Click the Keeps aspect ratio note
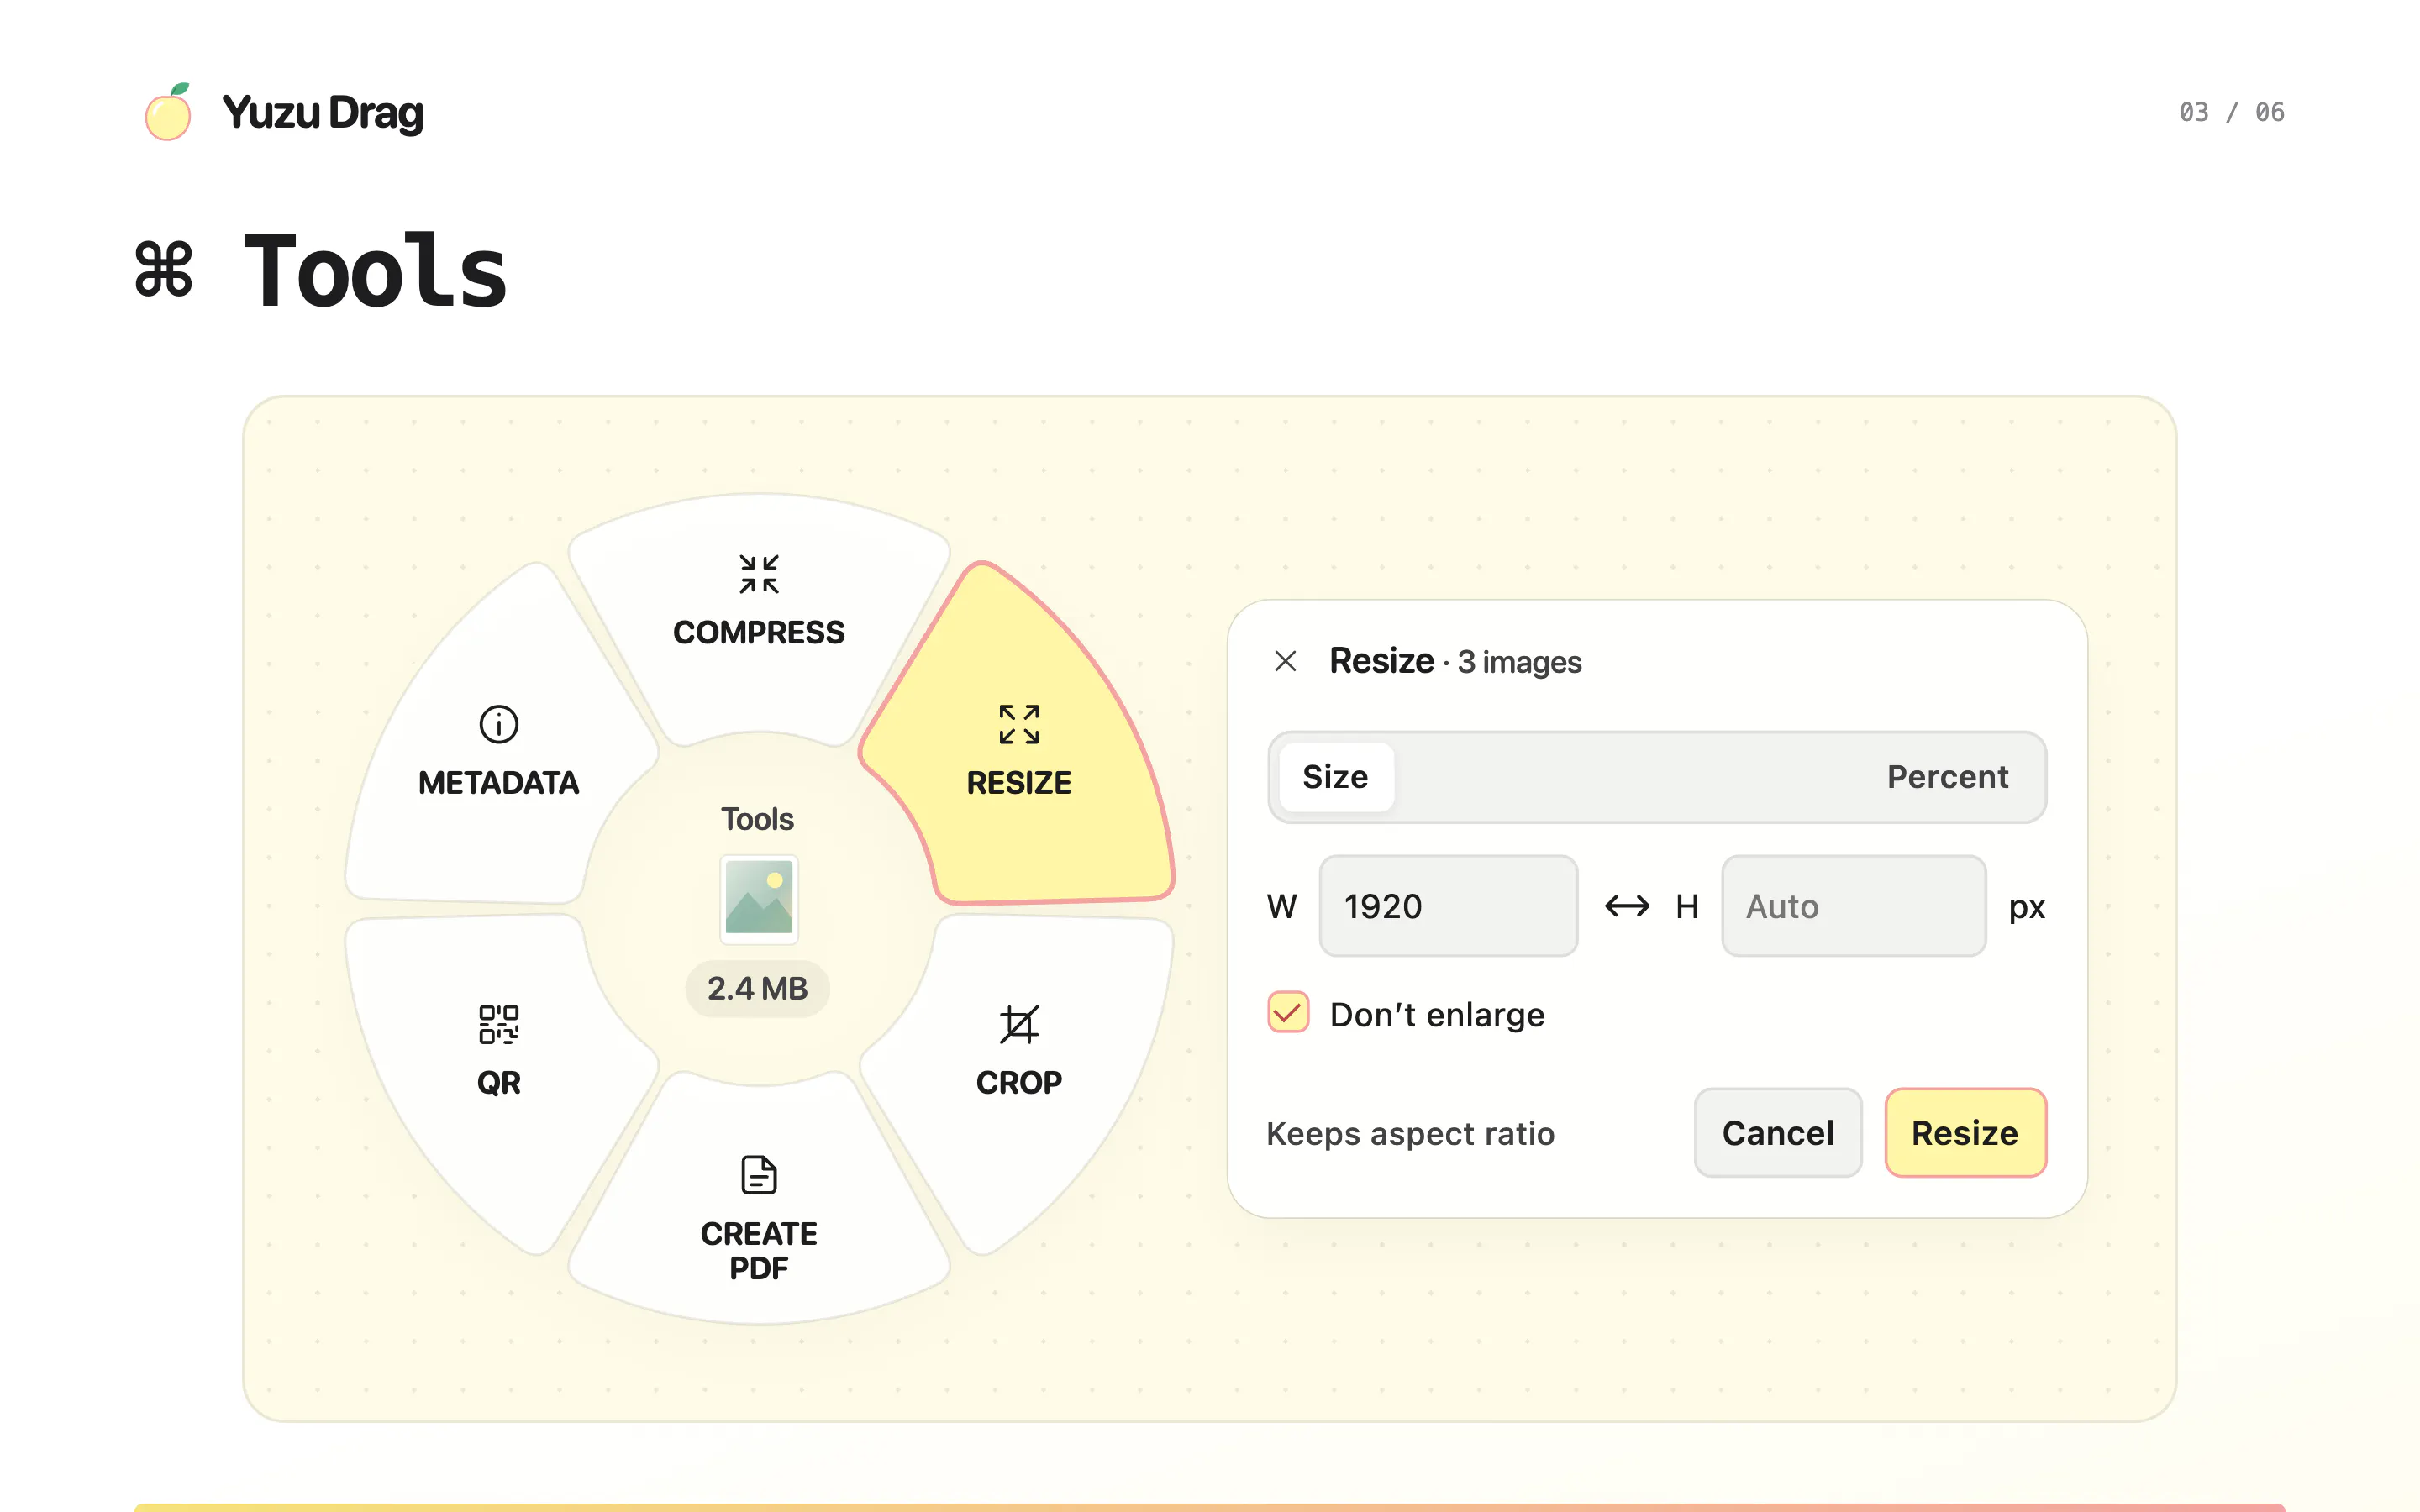 coord(1410,1134)
